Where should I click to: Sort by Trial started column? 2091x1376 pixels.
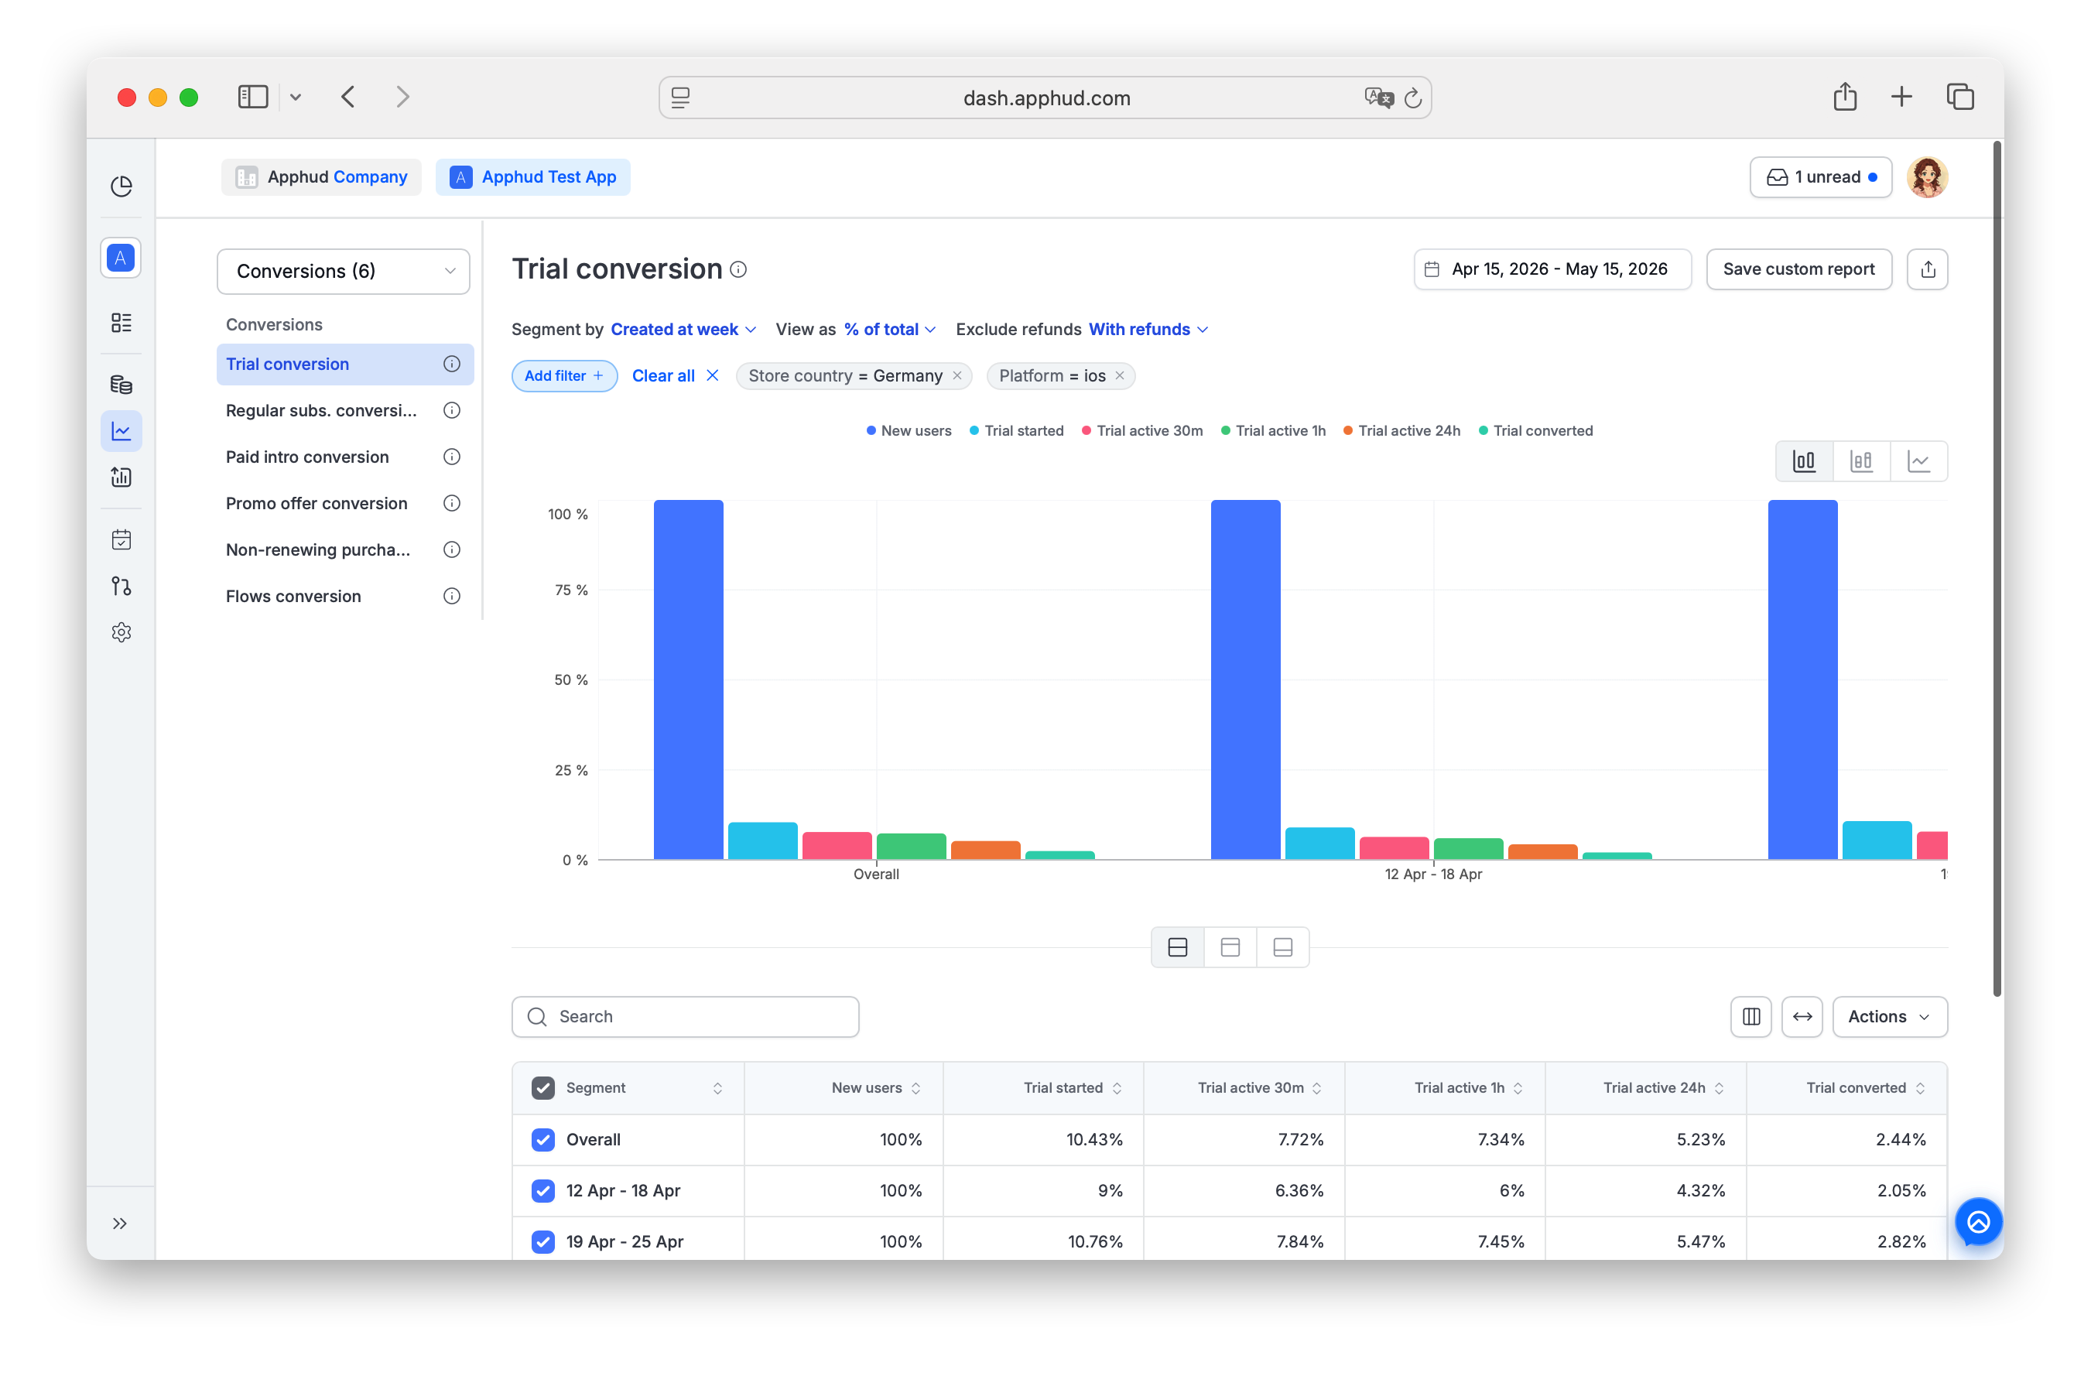coord(1117,1088)
